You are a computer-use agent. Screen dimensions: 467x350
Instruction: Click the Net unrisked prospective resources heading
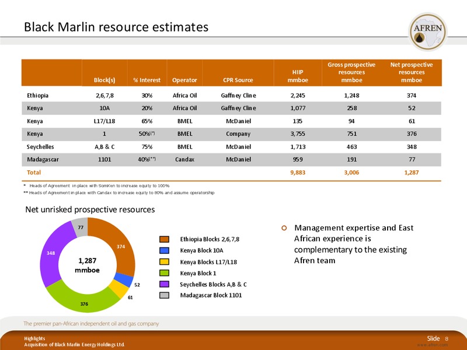[x=90, y=209]
